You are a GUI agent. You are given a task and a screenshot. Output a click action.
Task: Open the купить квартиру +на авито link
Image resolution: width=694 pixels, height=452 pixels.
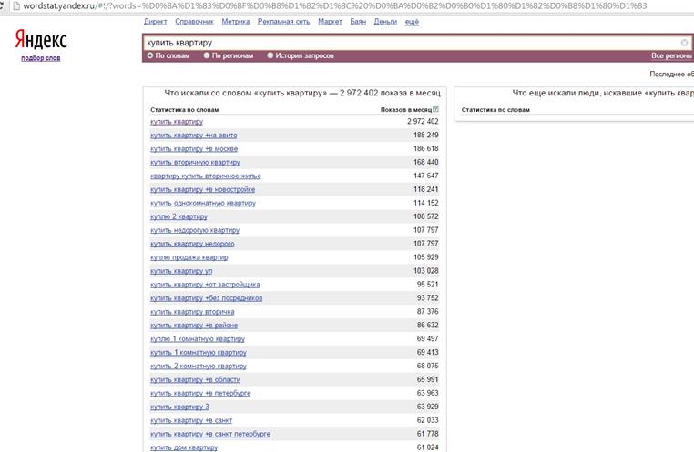194,136
